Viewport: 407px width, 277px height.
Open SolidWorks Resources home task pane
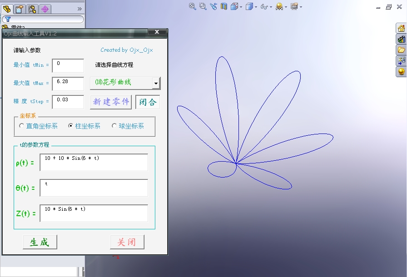[x=401, y=28]
